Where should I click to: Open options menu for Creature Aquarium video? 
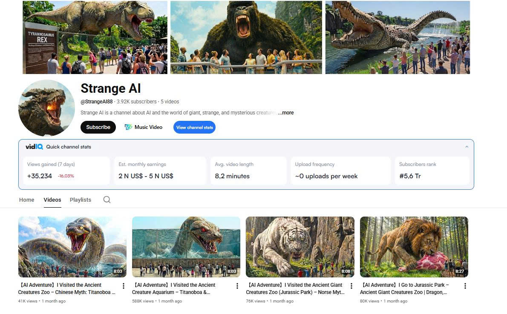coord(237,286)
